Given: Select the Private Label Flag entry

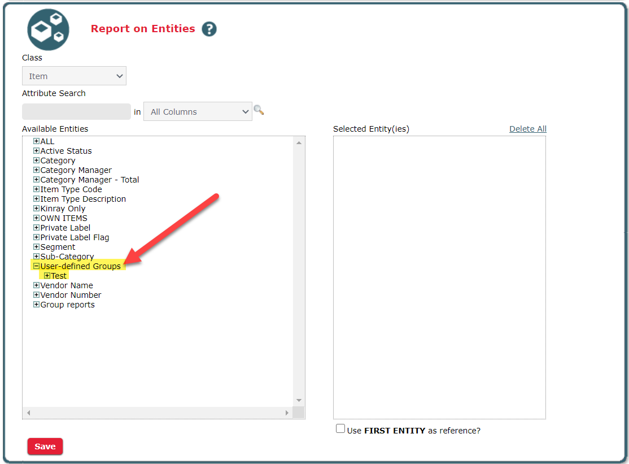Looking at the screenshot, I should [75, 237].
